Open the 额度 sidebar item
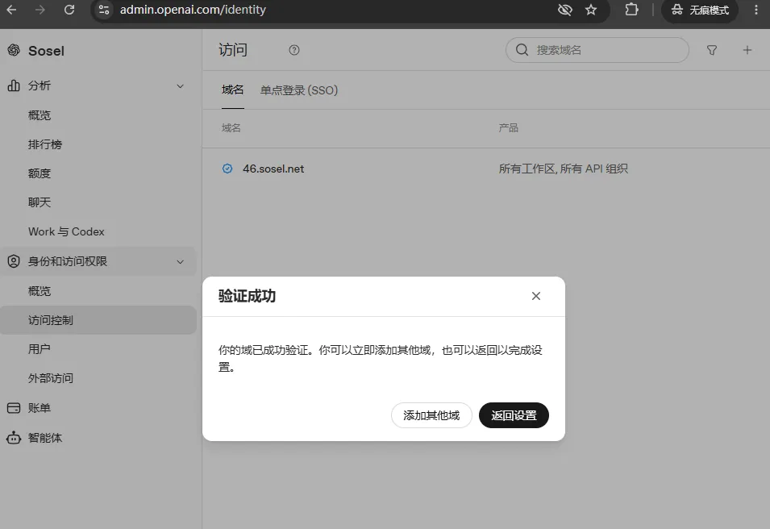Screen dimensions: 770x529 click(x=40, y=173)
